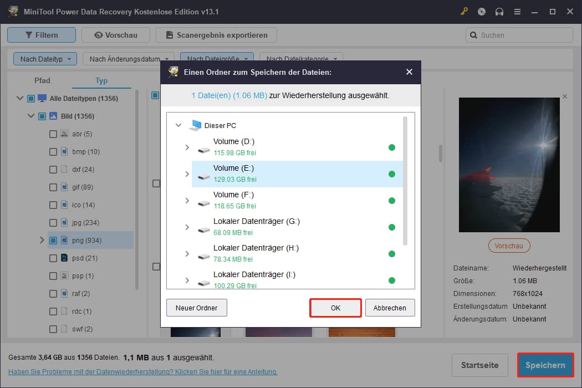This screenshot has width=582, height=388.
Task: Toggle the Bild (1356) checkbox
Action: 42,116
